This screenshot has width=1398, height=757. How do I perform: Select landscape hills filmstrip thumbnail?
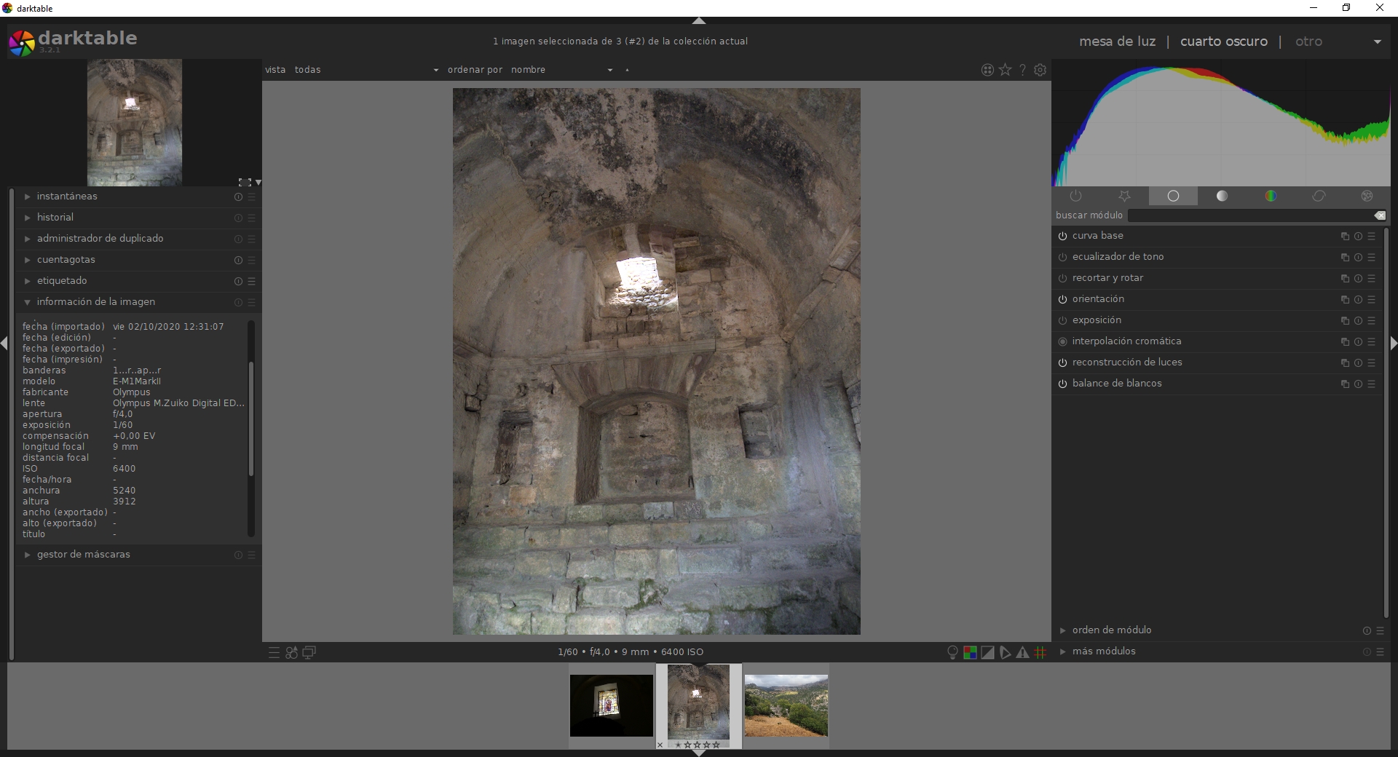point(786,705)
